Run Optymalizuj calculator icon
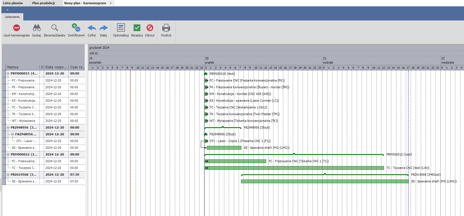Image resolution: width=464 pixels, height=216 pixels. pyautogui.click(x=121, y=28)
